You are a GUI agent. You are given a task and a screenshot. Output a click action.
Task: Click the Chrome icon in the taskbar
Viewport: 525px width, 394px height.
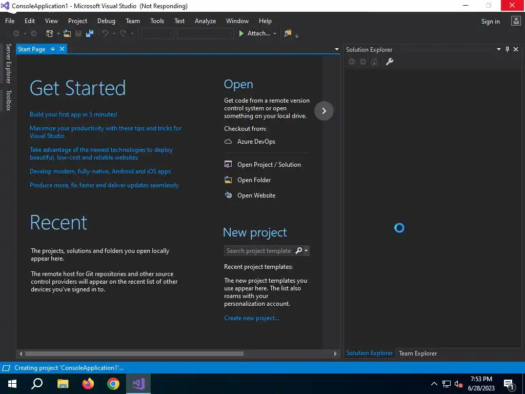coord(113,384)
